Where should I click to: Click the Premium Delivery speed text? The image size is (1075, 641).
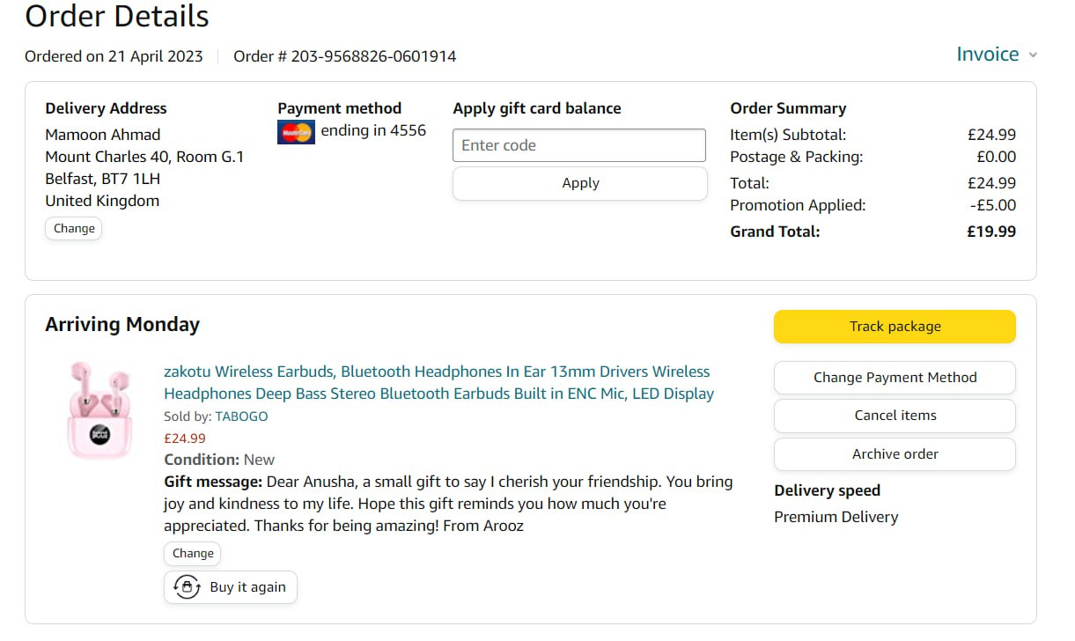(836, 517)
